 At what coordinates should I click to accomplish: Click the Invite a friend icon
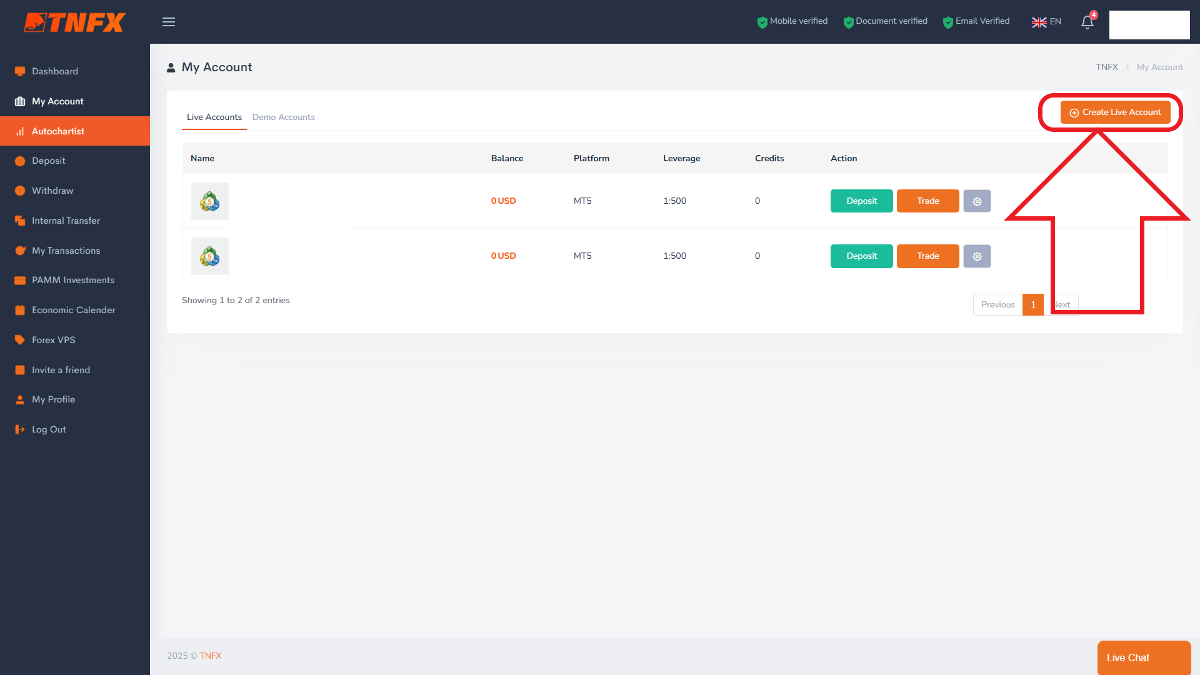pos(20,370)
